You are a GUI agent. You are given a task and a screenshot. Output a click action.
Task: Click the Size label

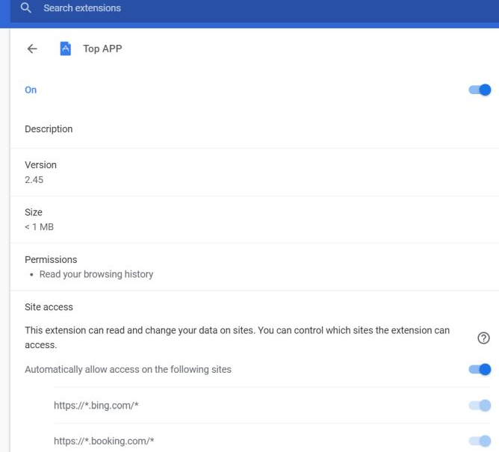[34, 212]
